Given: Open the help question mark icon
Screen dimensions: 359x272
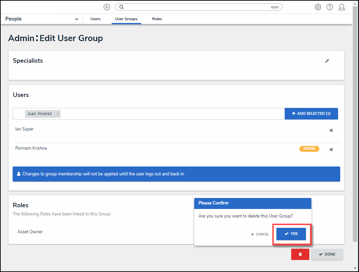Looking at the screenshot, I should click(x=330, y=7).
